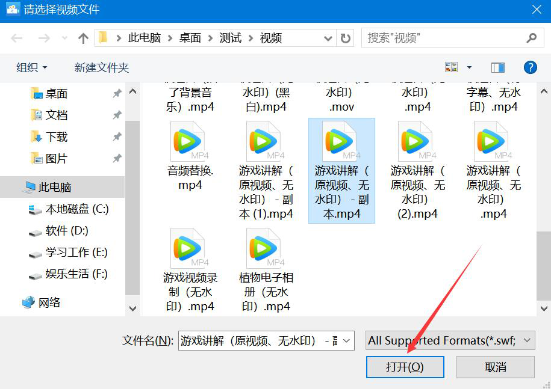Viewport: 551px width, 389px height.
Task: Select 测试 in the address path
Action: 231,37
